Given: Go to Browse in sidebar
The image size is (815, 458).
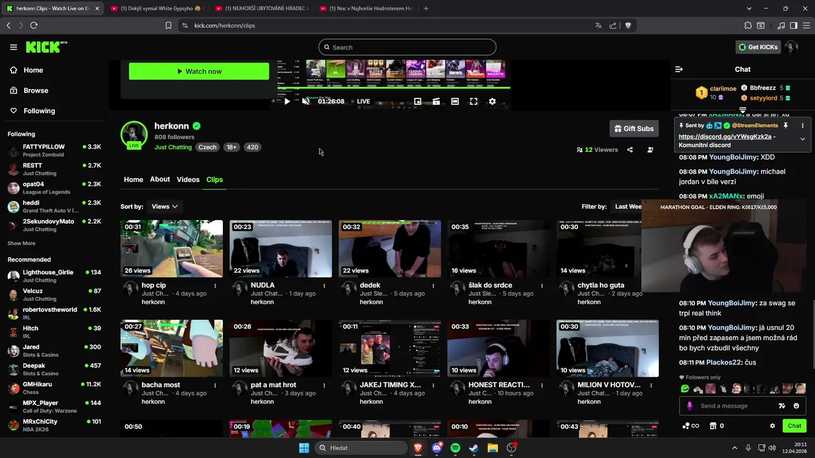Looking at the screenshot, I should click(30, 90).
